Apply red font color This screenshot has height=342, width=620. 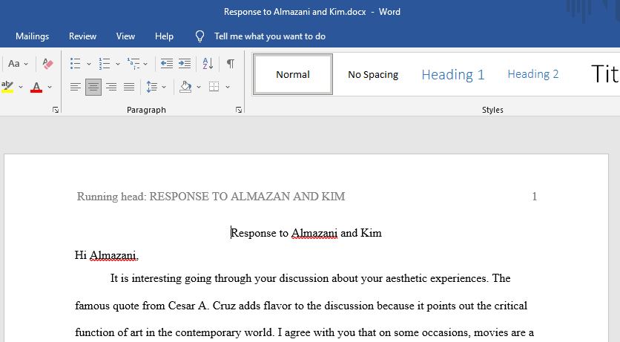36,87
